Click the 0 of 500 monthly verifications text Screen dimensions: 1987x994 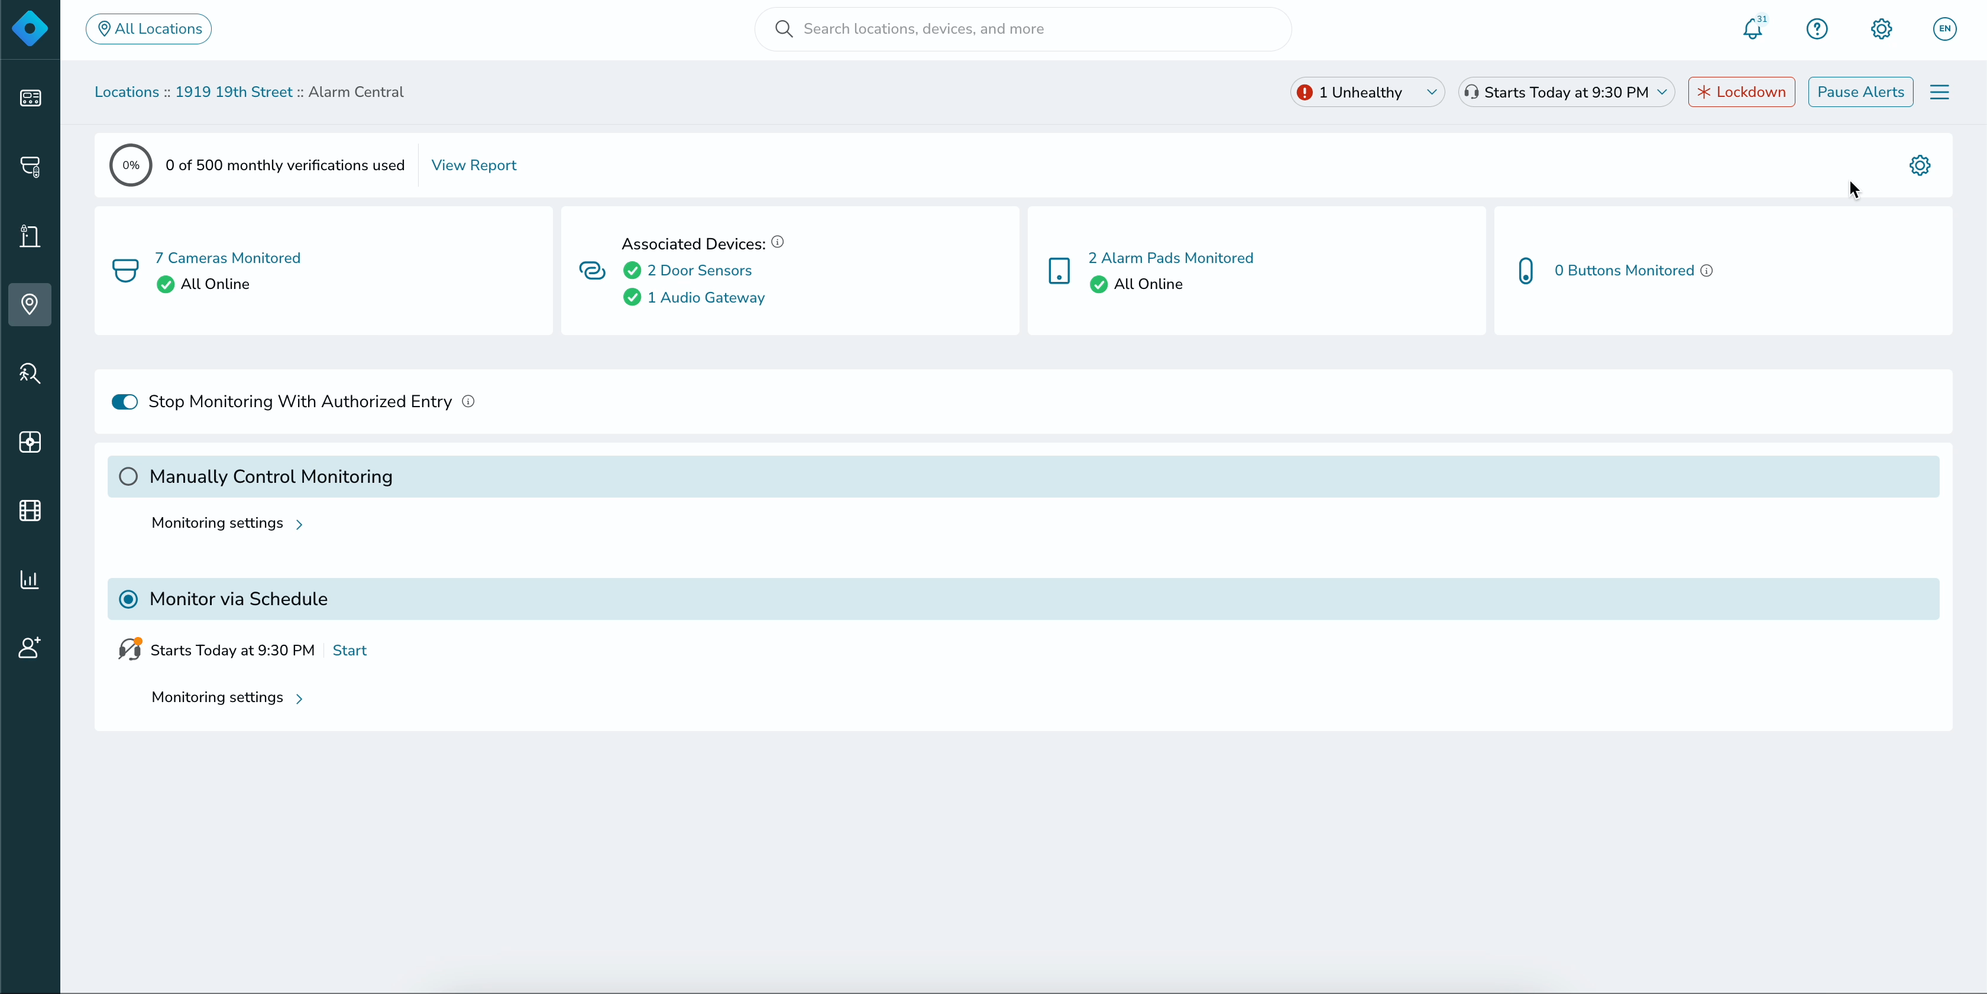coord(284,165)
